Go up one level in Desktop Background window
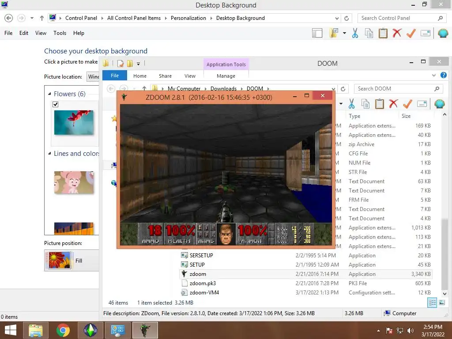 pyautogui.click(x=42, y=18)
